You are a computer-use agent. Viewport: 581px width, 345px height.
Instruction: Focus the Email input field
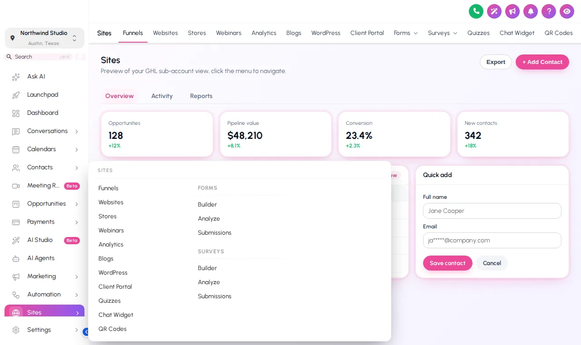pos(492,241)
